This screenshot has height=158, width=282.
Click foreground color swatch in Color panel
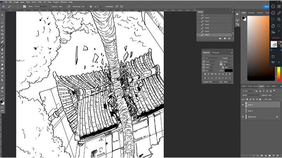pyautogui.click(x=243, y=18)
